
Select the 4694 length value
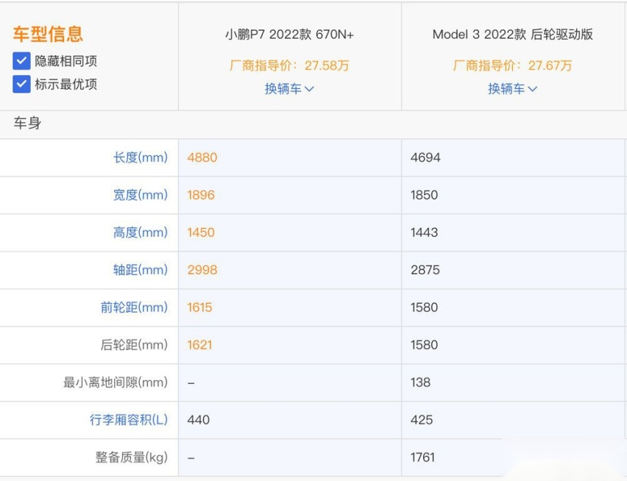425,157
